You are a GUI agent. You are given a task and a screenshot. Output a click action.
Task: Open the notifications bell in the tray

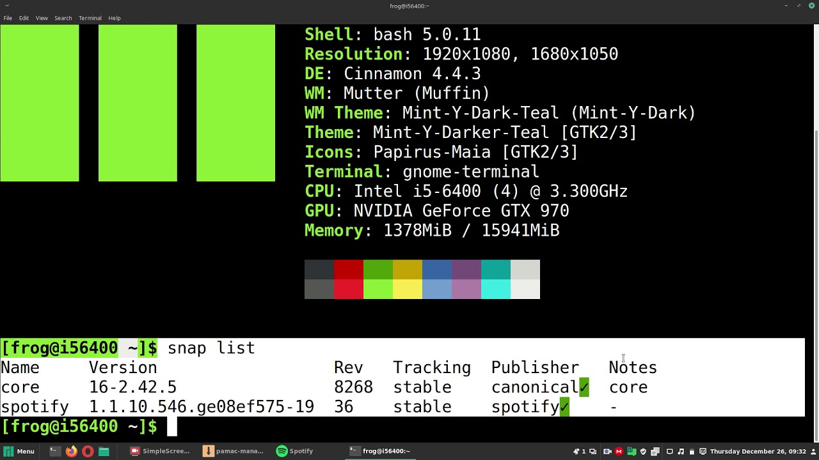[x=576, y=452]
